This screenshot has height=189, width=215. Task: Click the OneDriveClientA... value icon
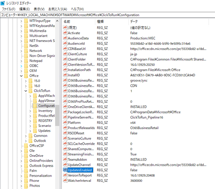[65, 107]
